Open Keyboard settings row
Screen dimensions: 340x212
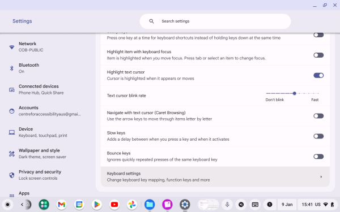pos(215,177)
